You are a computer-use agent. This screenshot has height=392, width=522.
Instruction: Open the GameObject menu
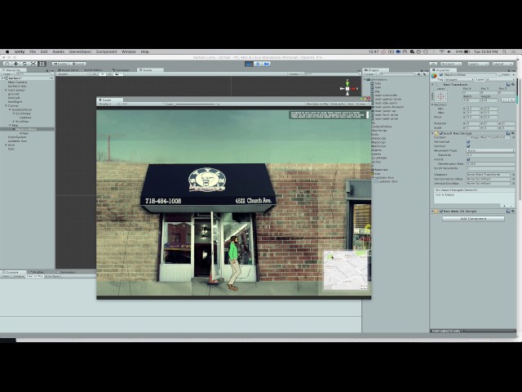click(80, 51)
